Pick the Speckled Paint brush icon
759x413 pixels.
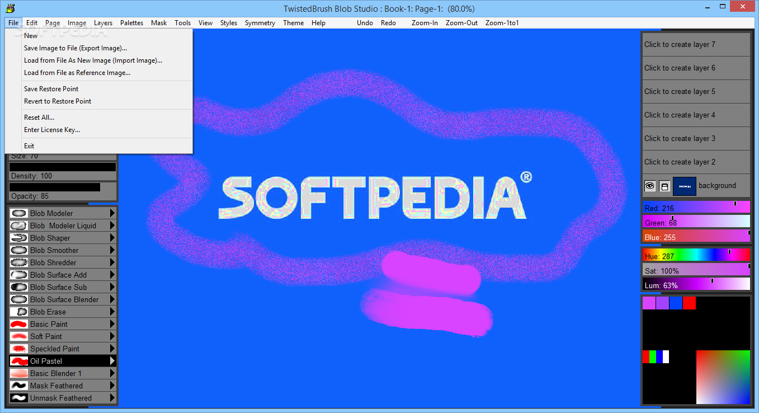pyautogui.click(x=19, y=349)
